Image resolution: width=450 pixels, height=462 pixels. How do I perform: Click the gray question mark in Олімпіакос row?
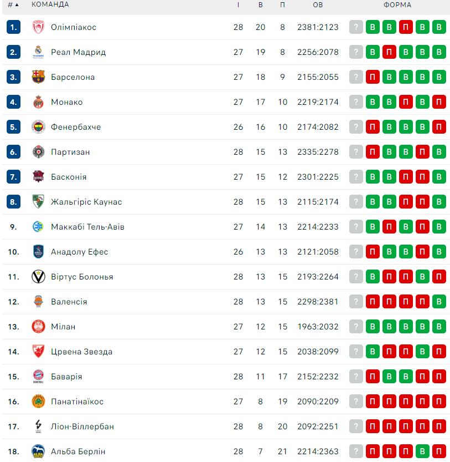356,27
